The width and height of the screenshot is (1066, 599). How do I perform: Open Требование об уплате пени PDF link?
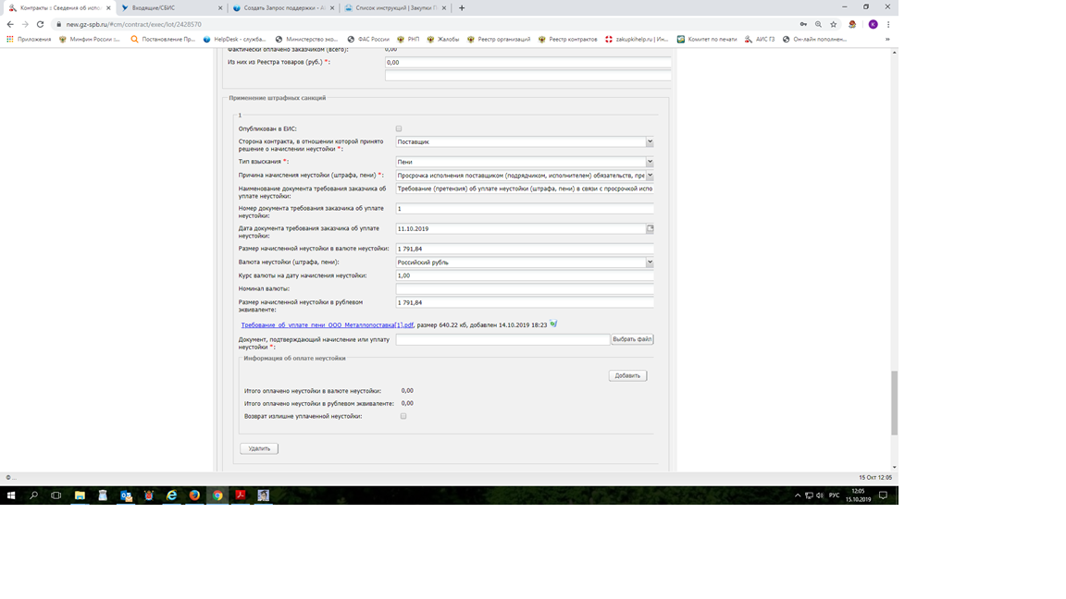327,324
